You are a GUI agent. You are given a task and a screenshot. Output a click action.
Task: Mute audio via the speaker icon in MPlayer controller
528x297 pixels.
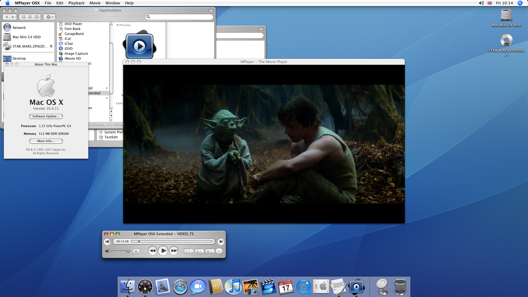pos(107,251)
